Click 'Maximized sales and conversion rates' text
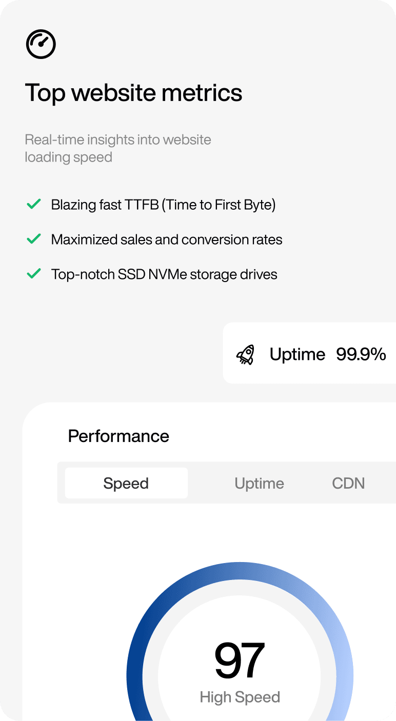The height and width of the screenshot is (721, 396). [167, 239]
